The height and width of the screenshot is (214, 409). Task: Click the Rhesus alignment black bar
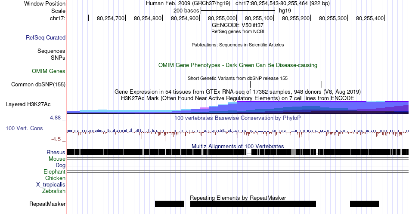pos(238,152)
